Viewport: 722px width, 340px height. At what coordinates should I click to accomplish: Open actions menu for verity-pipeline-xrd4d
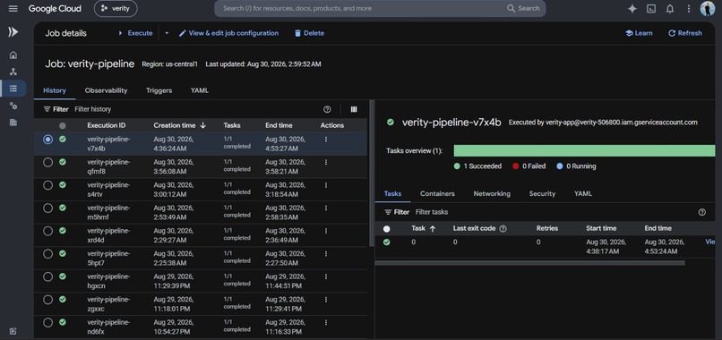[x=326, y=231]
